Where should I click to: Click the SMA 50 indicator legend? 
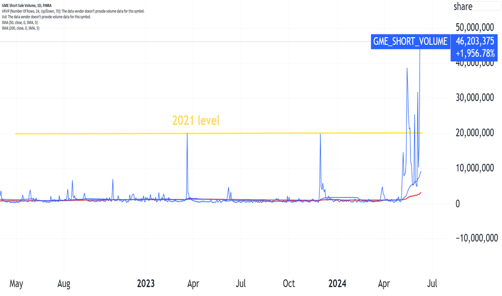tap(19, 23)
